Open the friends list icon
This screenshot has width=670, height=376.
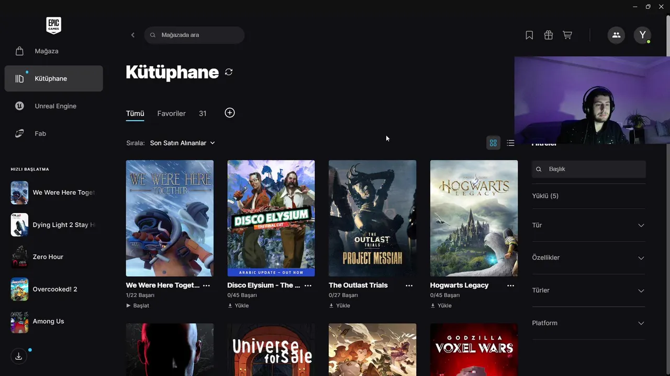tap(616, 35)
